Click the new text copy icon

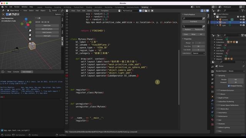click(x=143, y=11)
